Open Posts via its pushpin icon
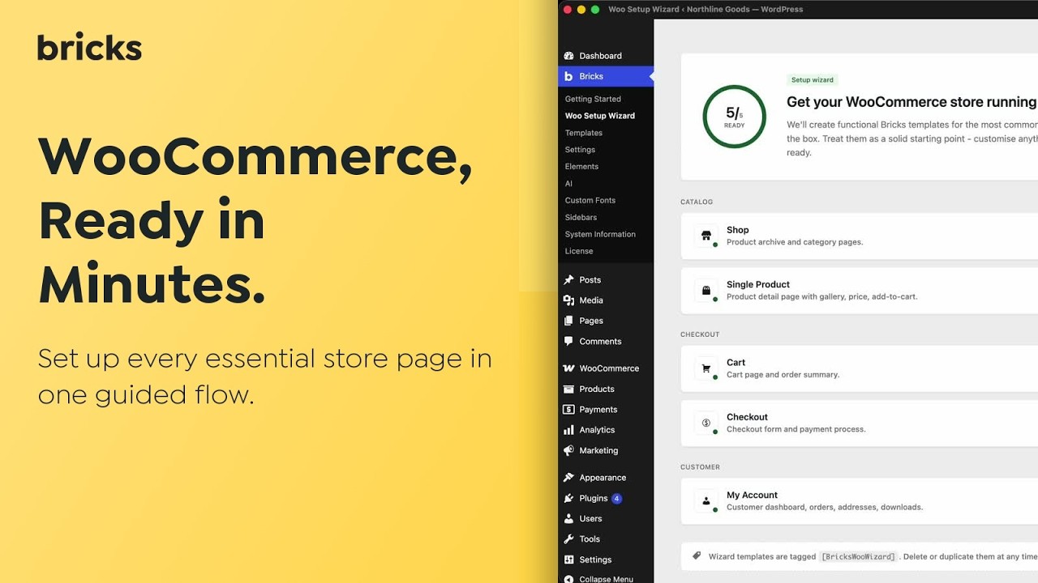The image size is (1038, 583). coord(568,280)
